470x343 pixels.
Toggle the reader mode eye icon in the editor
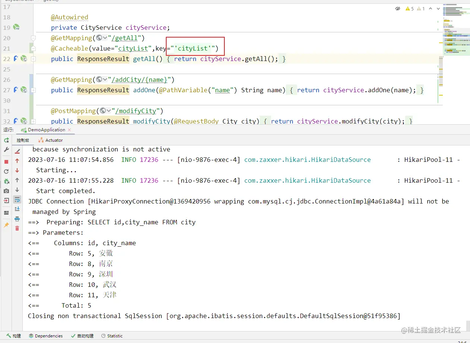click(398, 9)
